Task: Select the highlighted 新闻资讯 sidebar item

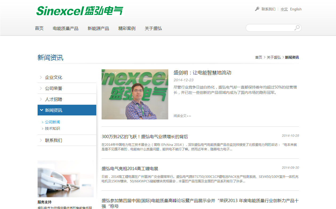Action: (x=67, y=110)
